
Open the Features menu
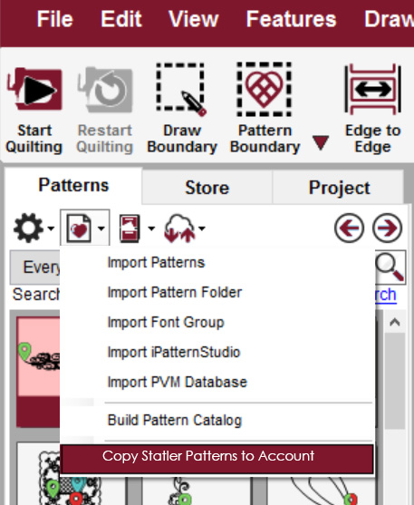coord(291,19)
